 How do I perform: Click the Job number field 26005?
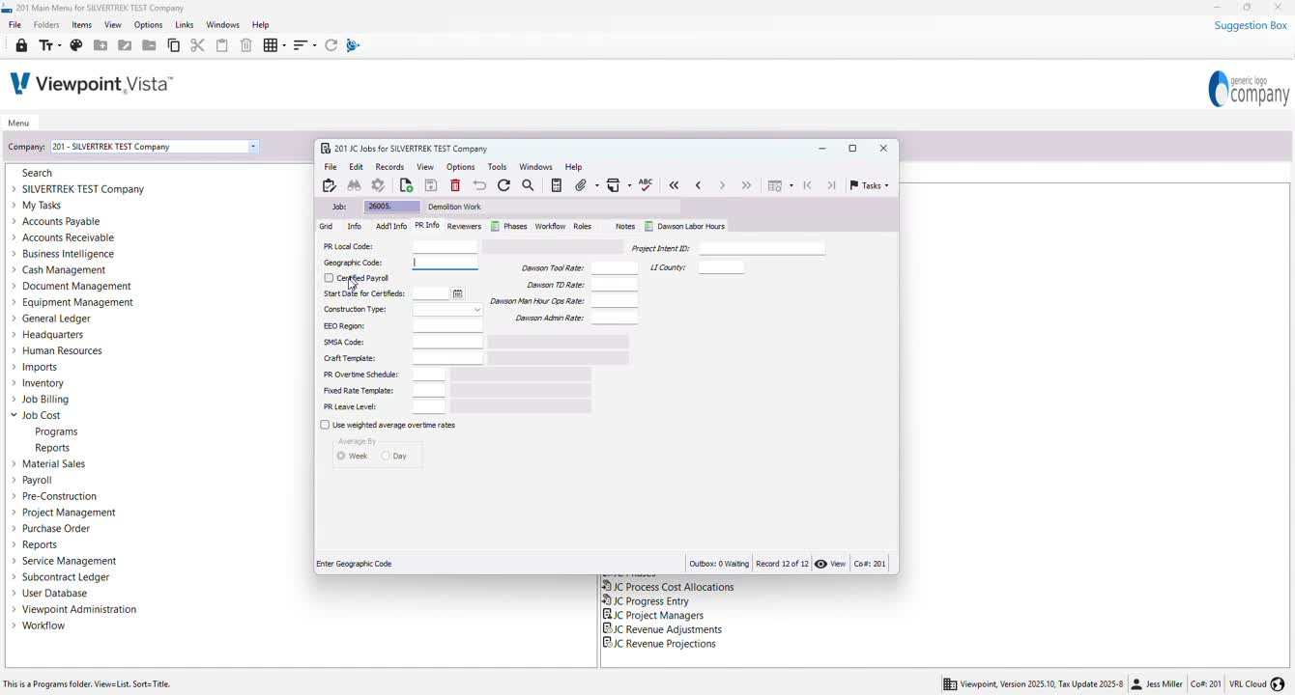pyautogui.click(x=391, y=207)
